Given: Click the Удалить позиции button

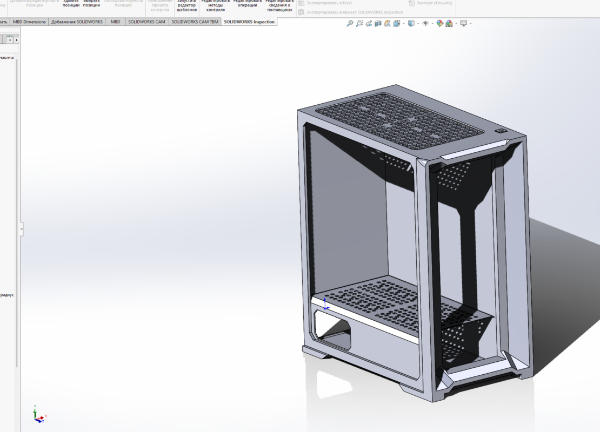Looking at the screenshot, I should pos(71,4).
